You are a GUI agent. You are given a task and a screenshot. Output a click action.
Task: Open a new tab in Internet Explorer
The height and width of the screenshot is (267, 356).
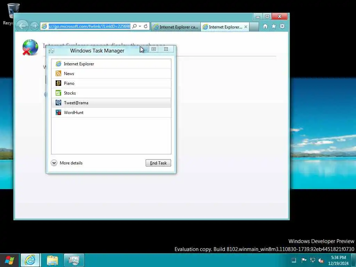tap(254, 27)
